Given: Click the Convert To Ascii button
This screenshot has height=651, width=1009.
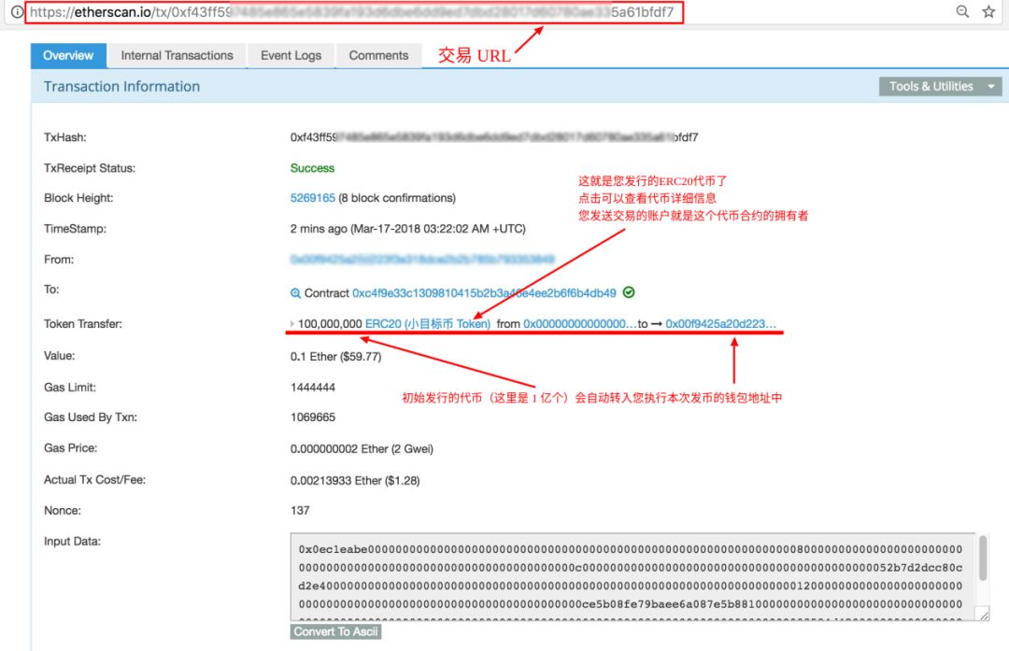Looking at the screenshot, I should point(335,631).
